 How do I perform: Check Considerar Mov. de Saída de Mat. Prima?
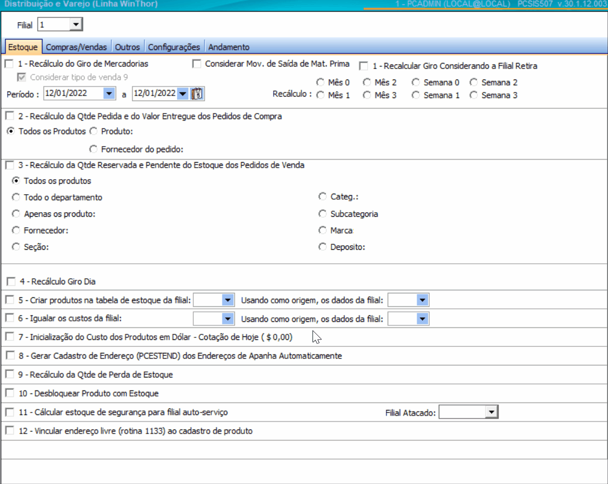tap(197, 64)
